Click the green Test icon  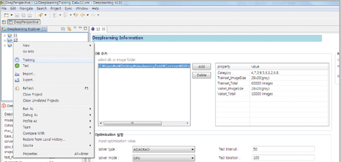17,66
